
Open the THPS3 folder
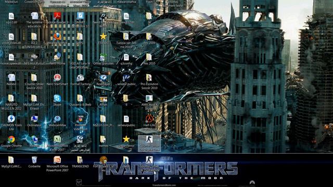[x=80, y=37]
